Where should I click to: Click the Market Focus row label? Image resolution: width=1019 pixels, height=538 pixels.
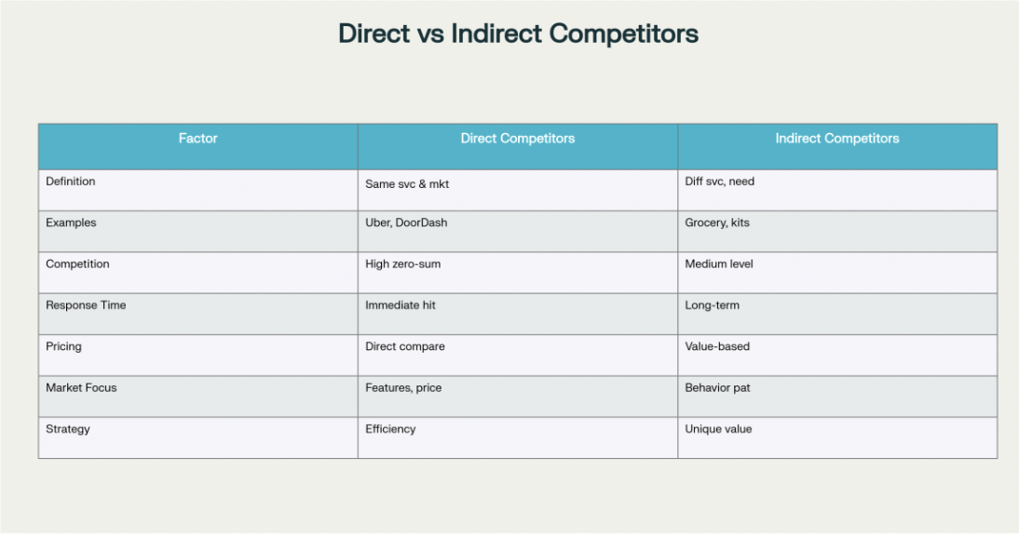point(81,387)
